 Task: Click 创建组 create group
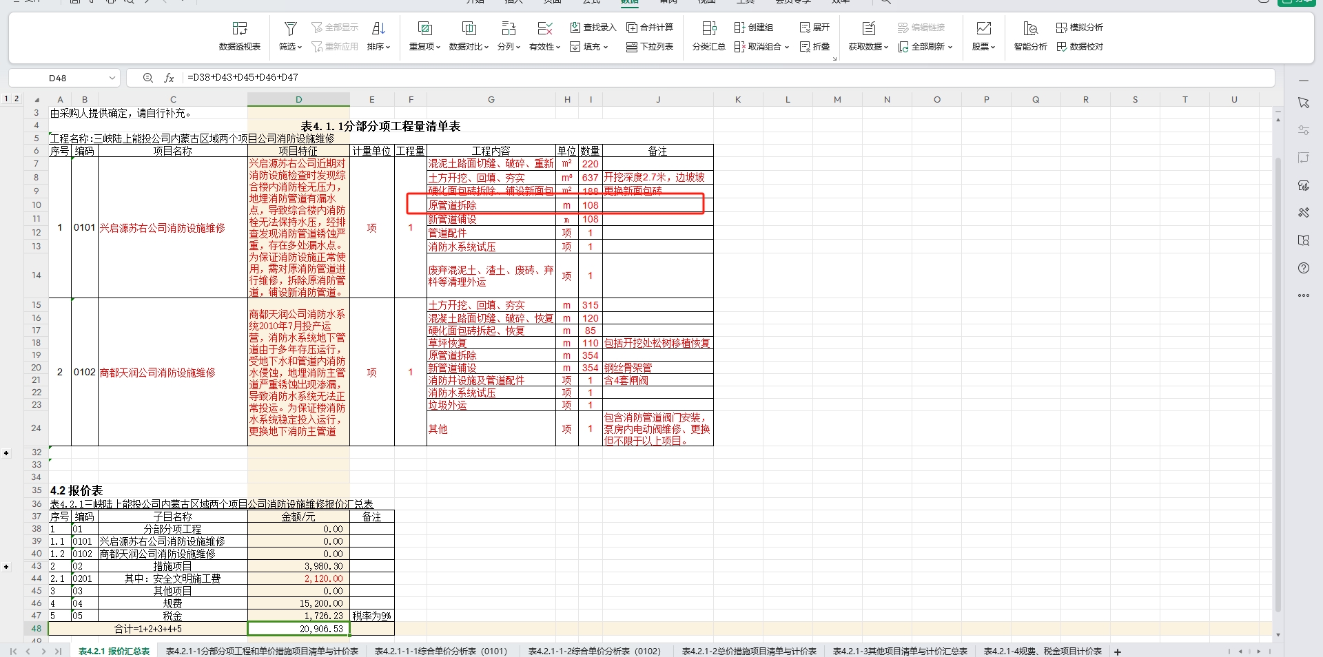click(x=754, y=28)
